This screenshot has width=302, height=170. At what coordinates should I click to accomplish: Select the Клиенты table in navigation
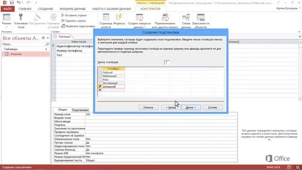(x=25, y=54)
